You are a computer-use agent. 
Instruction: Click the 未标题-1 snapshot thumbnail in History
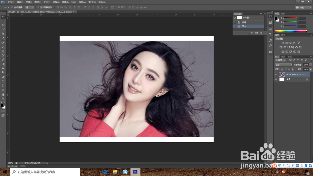239,18
